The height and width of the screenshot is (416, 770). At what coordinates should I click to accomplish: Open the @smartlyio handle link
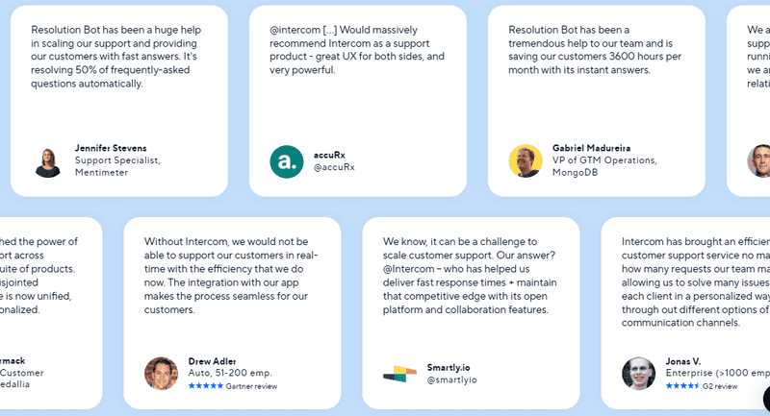[451, 379]
